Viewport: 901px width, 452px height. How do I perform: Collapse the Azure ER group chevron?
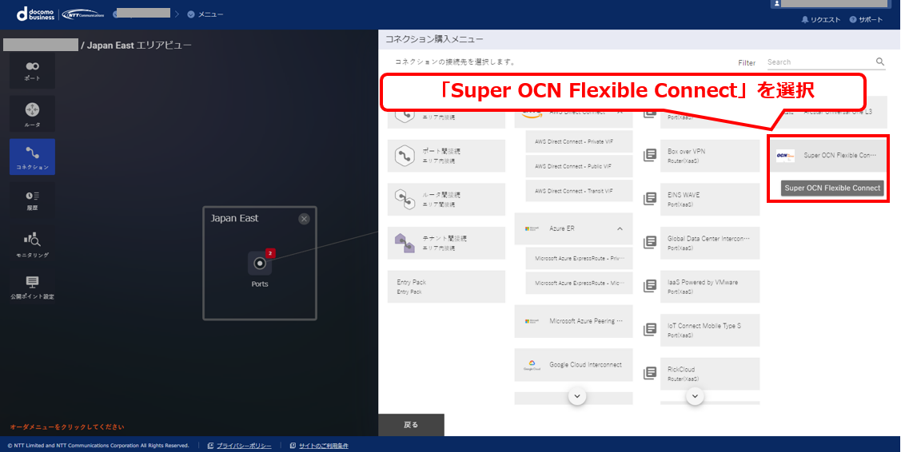pyautogui.click(x=620, y=228)
